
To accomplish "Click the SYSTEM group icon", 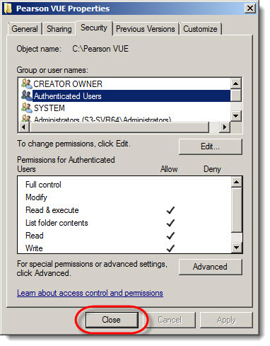I will point(26,108).
